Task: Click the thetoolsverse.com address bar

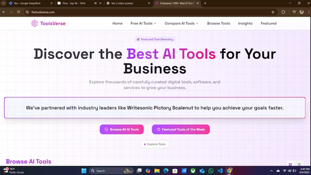Action: (x=151, y=12)
